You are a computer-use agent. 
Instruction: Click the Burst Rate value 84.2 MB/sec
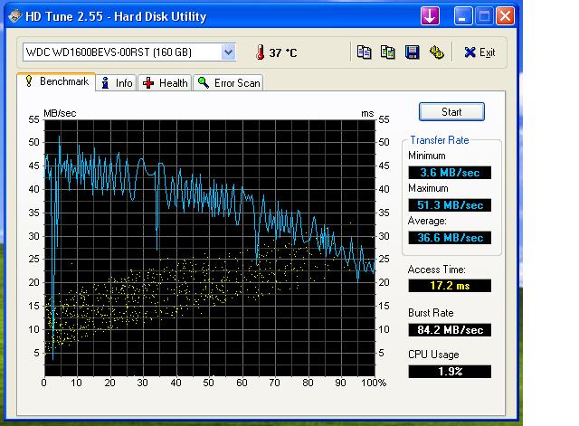(450, 329)
